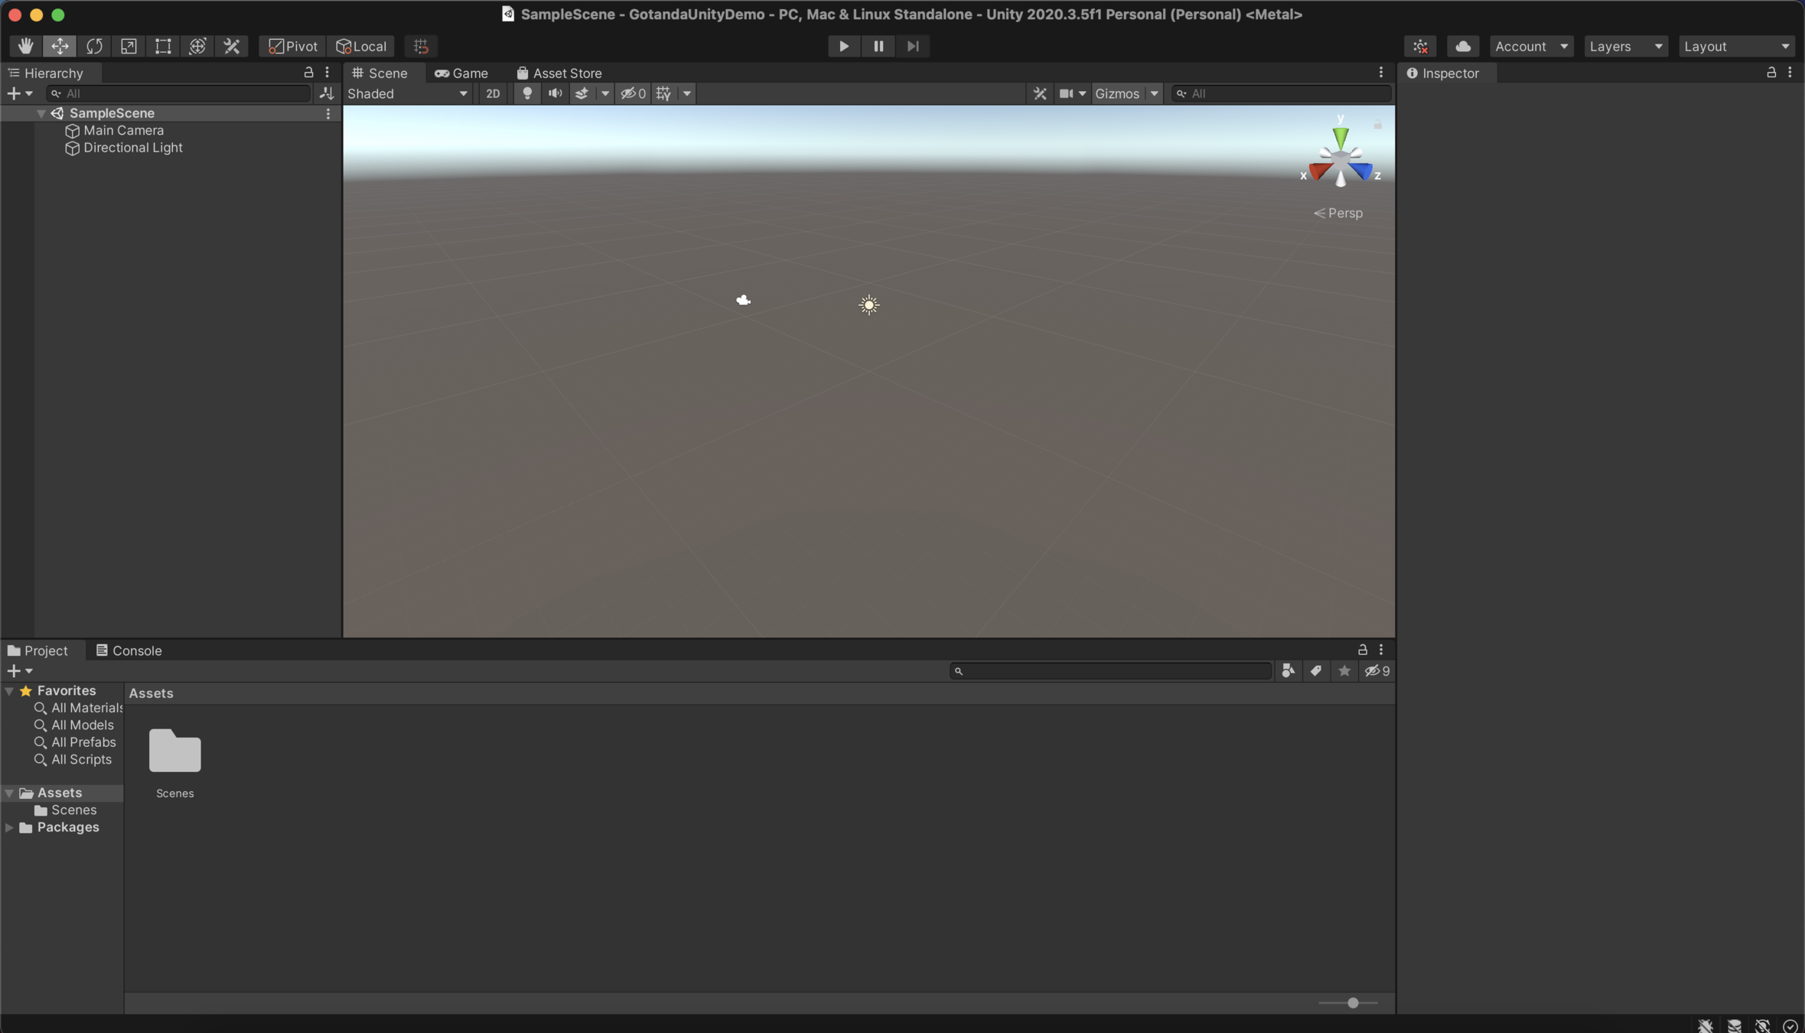Image resolution: width=1805 pixels, height=1033 pixels.
Task: Open Unity Collaborate cloud icon
Action: [x=1462, y=46]
